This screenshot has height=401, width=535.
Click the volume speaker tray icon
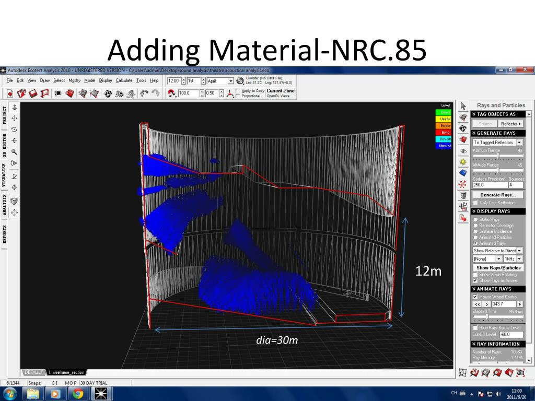click(x=498, y=394)
